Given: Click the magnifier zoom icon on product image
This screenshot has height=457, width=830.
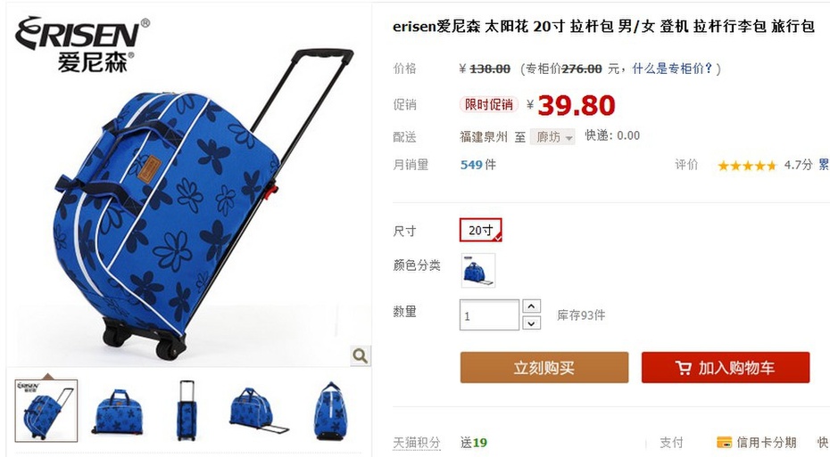Looking at the screenshot, I should pyautogui.click(x=360, y=355).
